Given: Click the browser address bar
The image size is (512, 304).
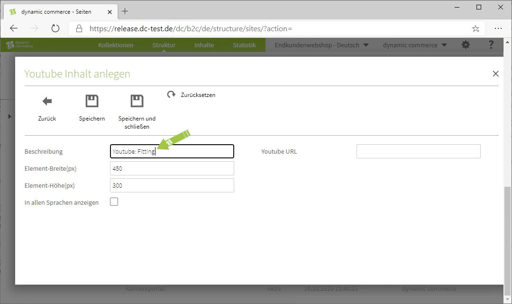Looking at the screenshot, I should pyautogui.click(x=276, y=29).
